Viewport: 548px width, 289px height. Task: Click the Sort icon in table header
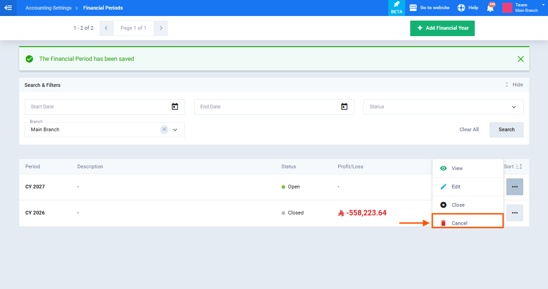pos(519,166)
